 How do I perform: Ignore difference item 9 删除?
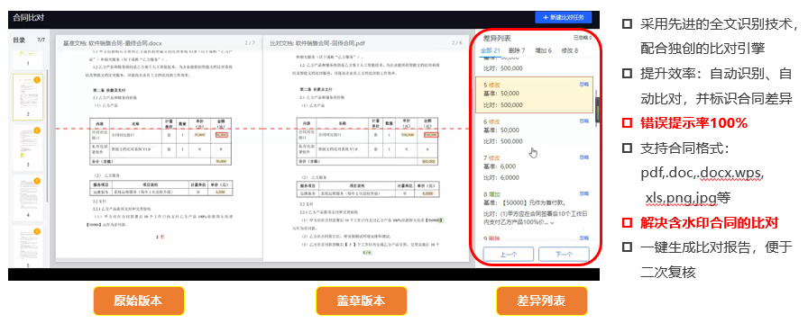(x=583, y=238)
